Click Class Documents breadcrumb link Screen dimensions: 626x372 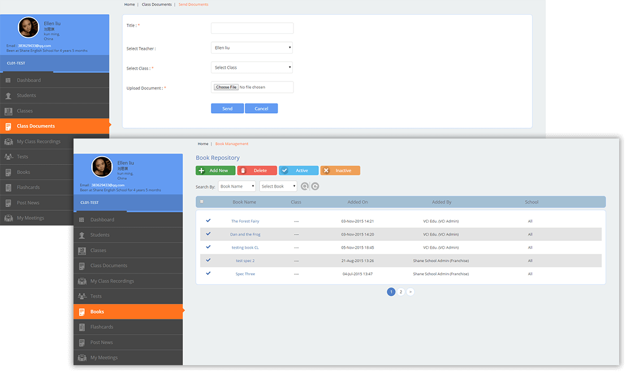pos(157,5)
